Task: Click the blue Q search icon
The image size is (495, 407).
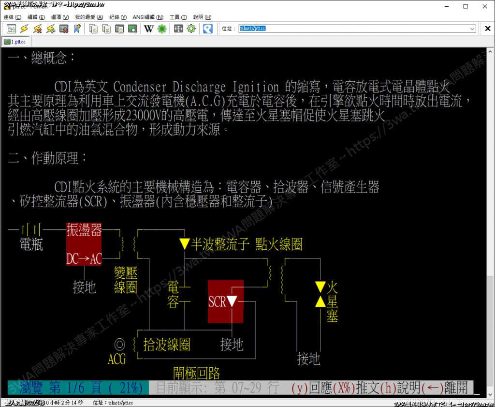Action: [208, 29]
